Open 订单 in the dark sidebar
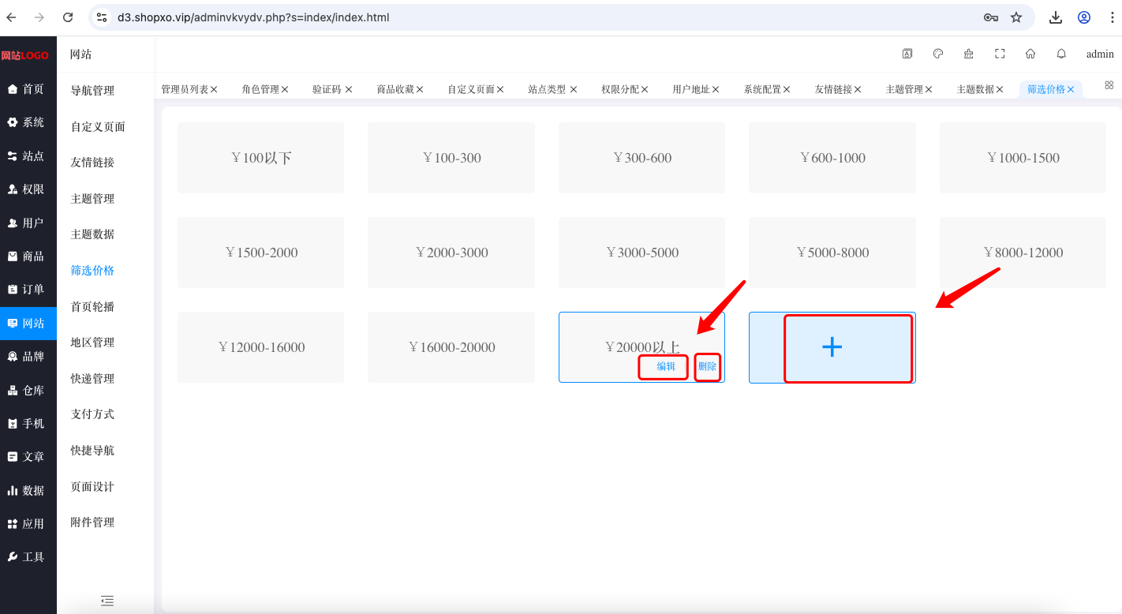The image size is (1122, 614). pyautogui.click(x=28, y=290)
